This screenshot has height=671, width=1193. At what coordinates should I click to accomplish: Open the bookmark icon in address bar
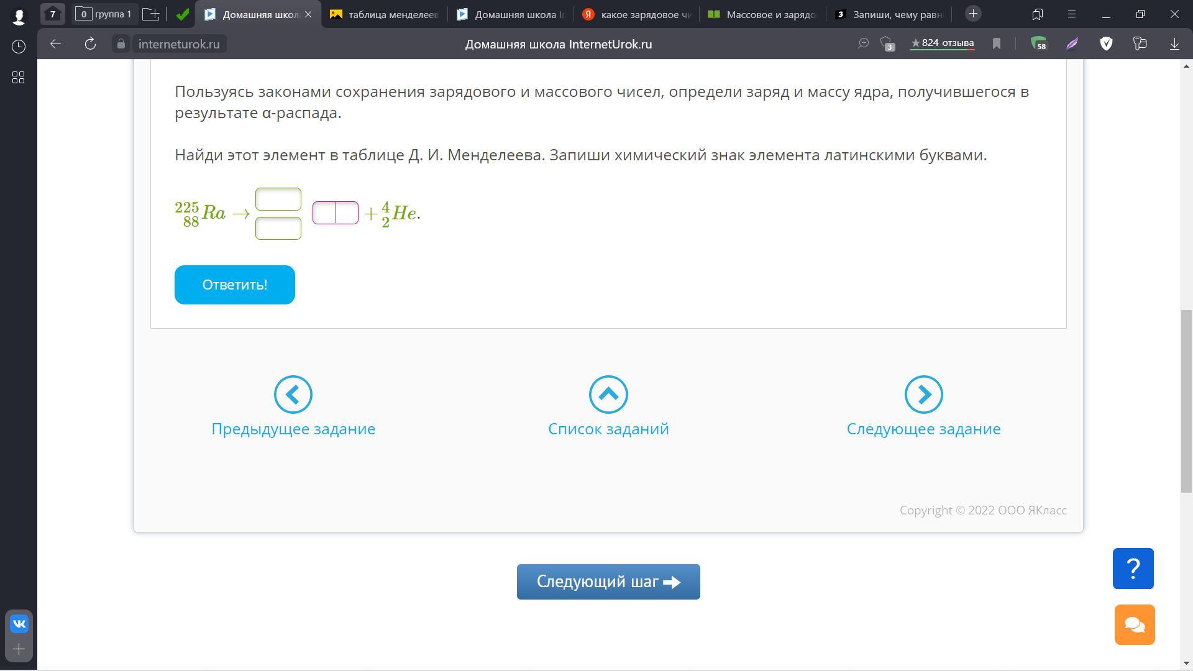pyautogui.click(x=997, y=43)
